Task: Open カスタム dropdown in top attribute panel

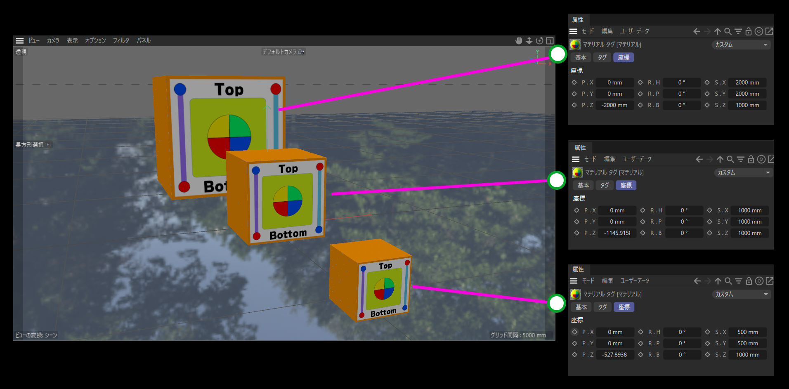Action: pos(741,45)
